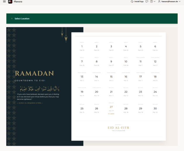Viewport: 184px width, 151px height.
Task: Select Ramadan day 5, Feb 23
Action: click(x=140, y=46)
